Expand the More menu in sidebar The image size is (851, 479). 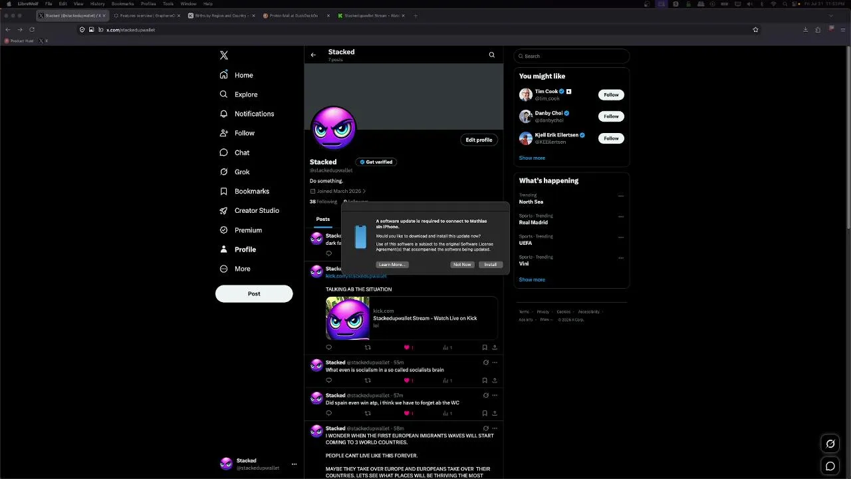point(235,269)
